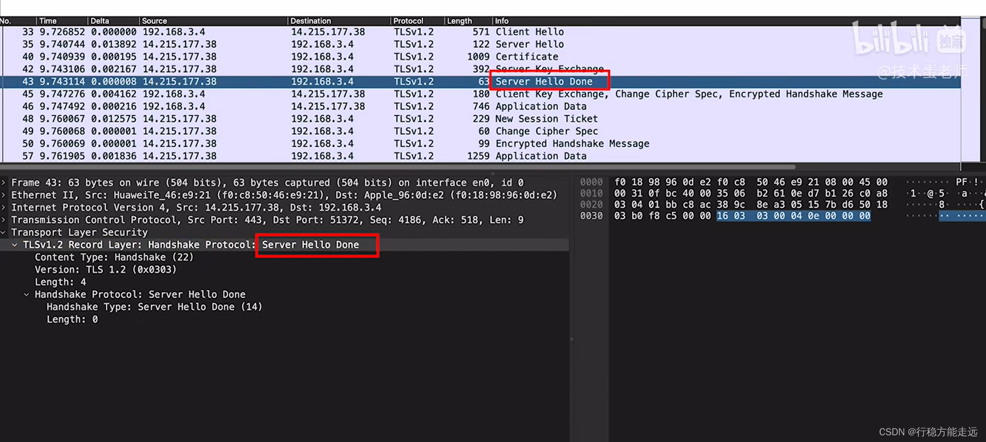Select the record layer Length: 4 field
Image resolution: width=986 pixels, height=442 pixels.
(x=61, y=282)
